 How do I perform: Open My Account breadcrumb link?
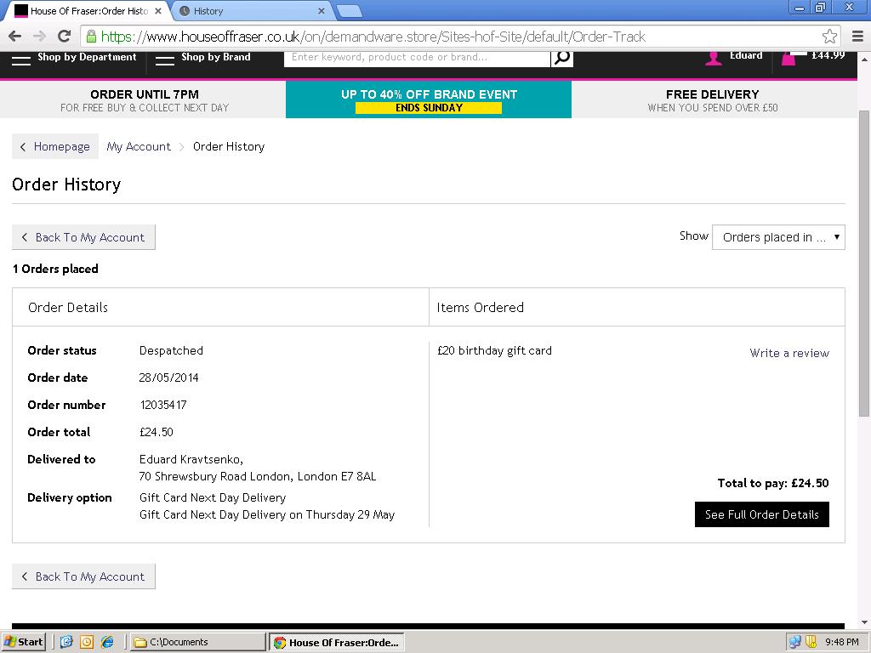[139, 146]
